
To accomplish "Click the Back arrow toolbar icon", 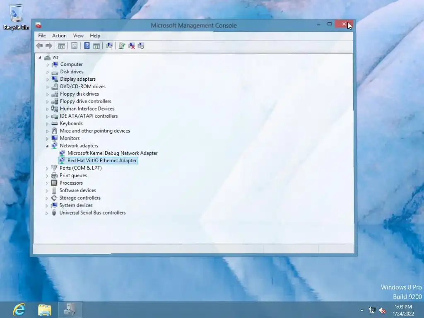I will pyautogui.click(x=39, y=46).
